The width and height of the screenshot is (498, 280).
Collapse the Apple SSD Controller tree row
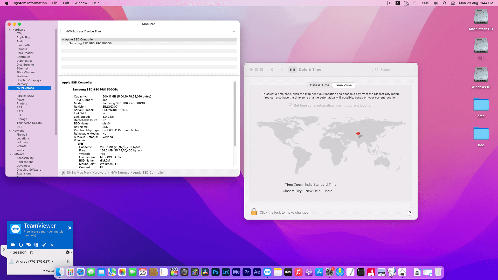[63, 40]
